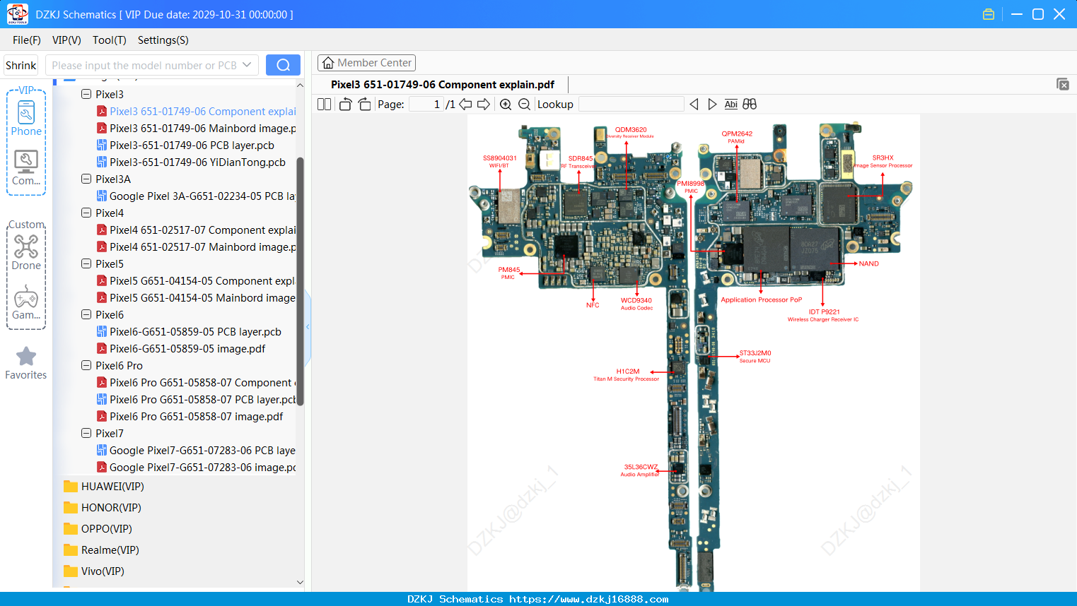Collapse the Pixel7 tree node

click(86, 434)
